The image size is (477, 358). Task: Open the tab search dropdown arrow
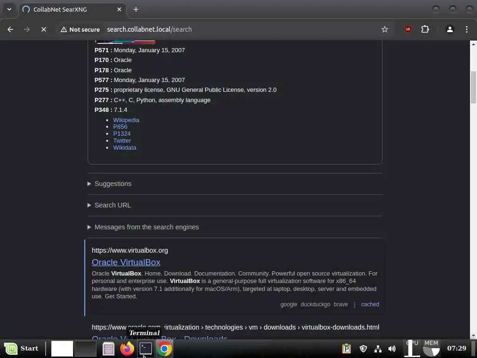click(x=9, y=9)
